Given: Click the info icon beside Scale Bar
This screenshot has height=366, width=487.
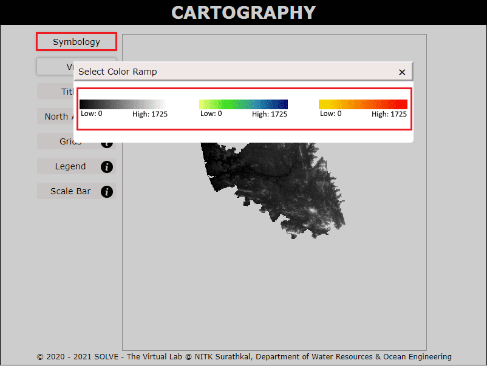Looking at the screenshot, I should point(107,191).
